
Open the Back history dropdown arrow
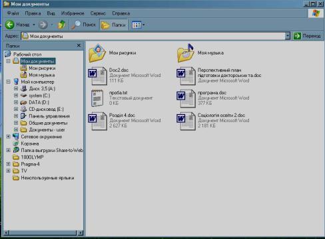click(x=34, y=25)
